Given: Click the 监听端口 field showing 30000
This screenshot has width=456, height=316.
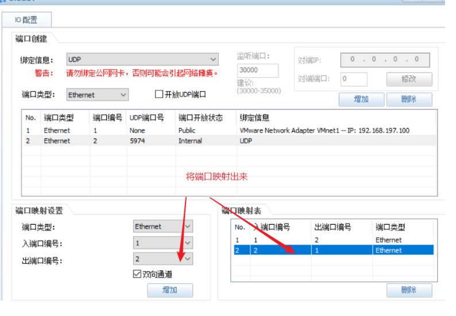Looking at the screenshot, I should [258, 71].
